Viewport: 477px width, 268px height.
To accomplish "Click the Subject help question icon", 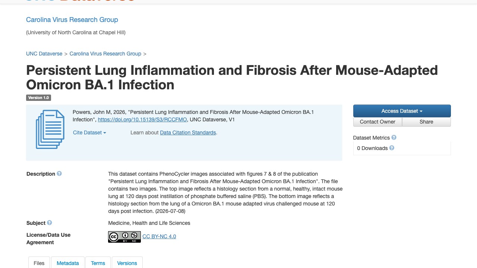I will click(x=49, y=223).
